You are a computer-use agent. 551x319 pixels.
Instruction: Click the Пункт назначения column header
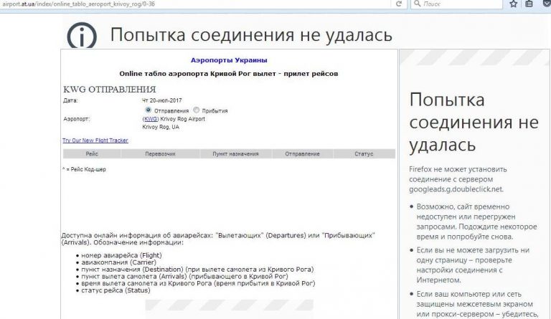(230, 154)
